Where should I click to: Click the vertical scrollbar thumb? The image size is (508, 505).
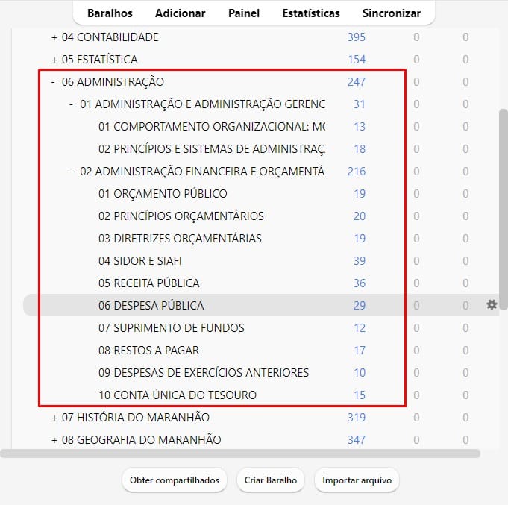[x=503, y=210]
